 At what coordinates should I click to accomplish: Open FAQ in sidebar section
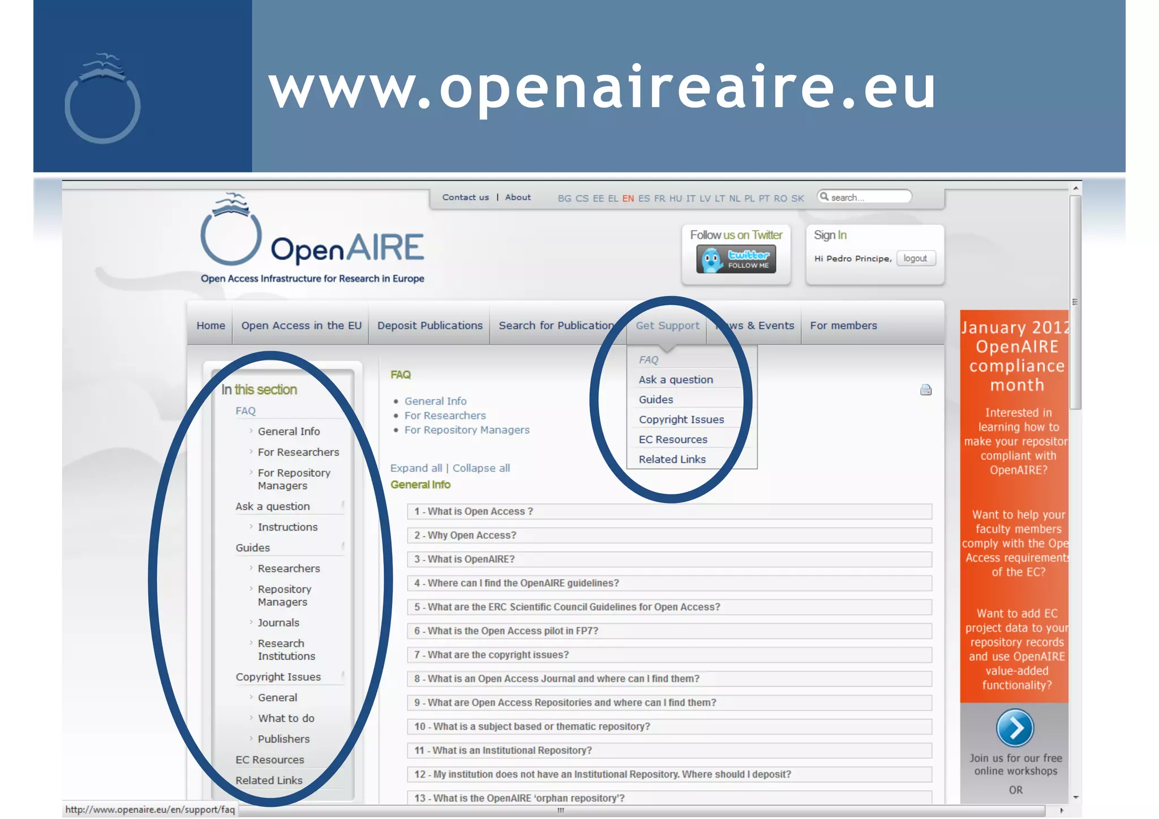pyautogui.click(x=246, y=411)
